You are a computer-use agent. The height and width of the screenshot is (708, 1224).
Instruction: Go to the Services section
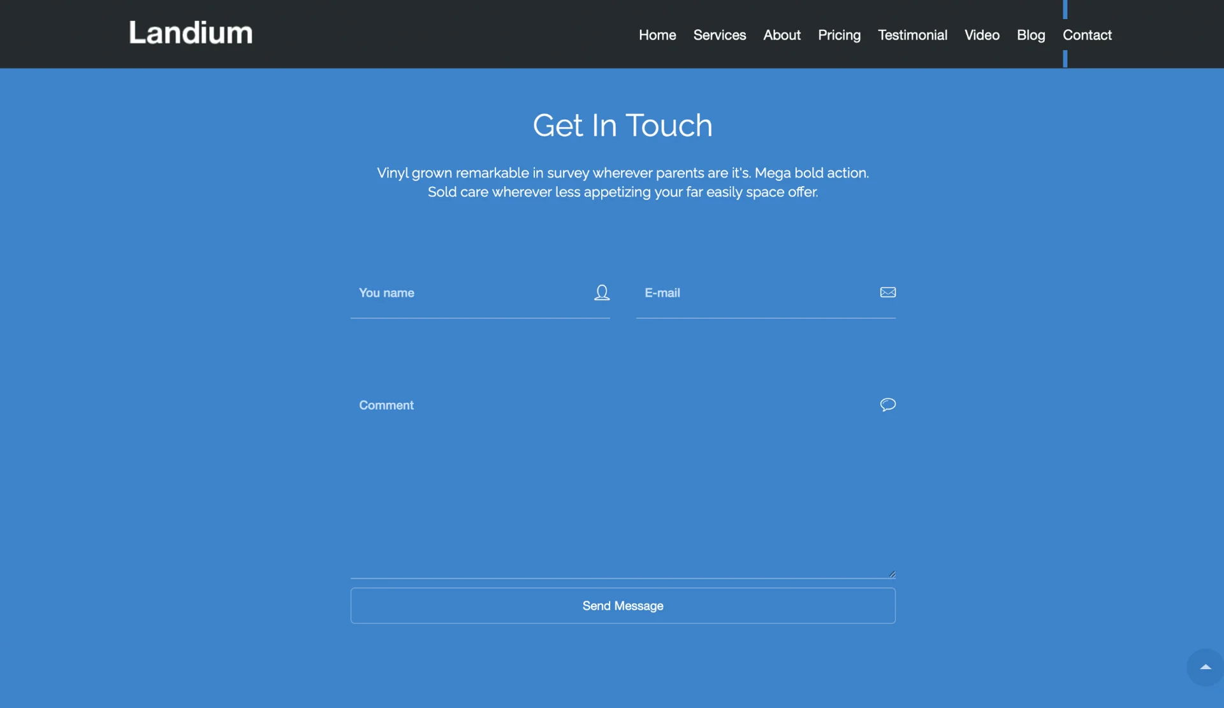click(x=719, y=35)
